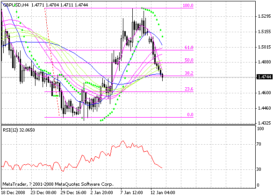Click the RSI 100 scale label
This screenshot has height=196, width=273.
(x=260, y=129)
